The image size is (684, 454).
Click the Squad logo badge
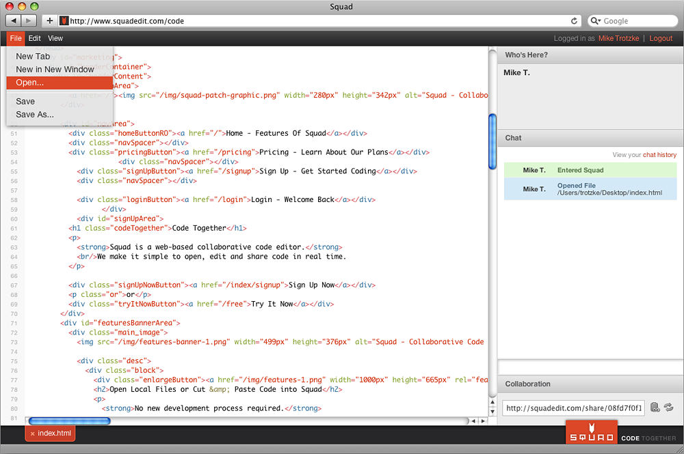pos(592,432)
